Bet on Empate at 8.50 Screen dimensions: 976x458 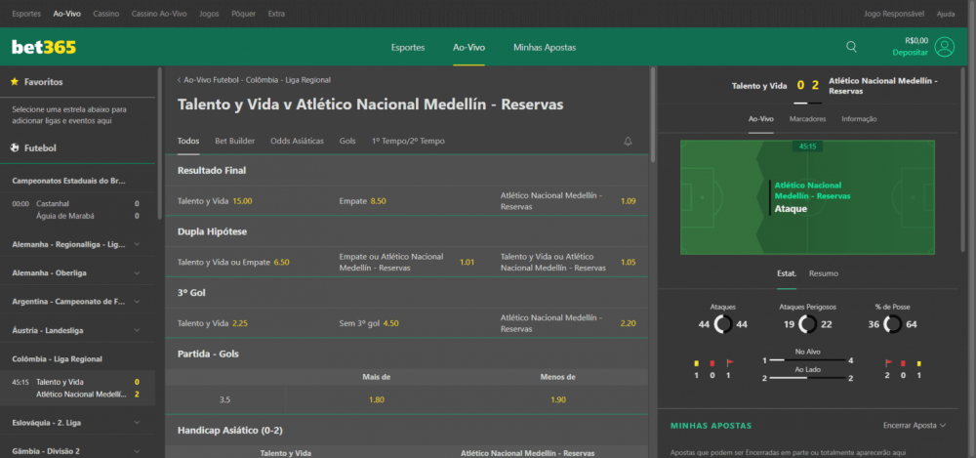406,201
